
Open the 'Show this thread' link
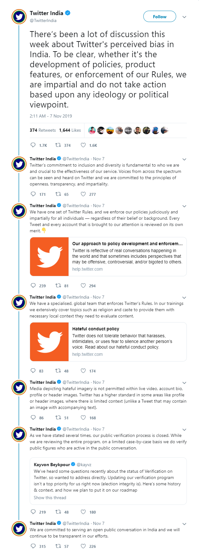point(50,498)
